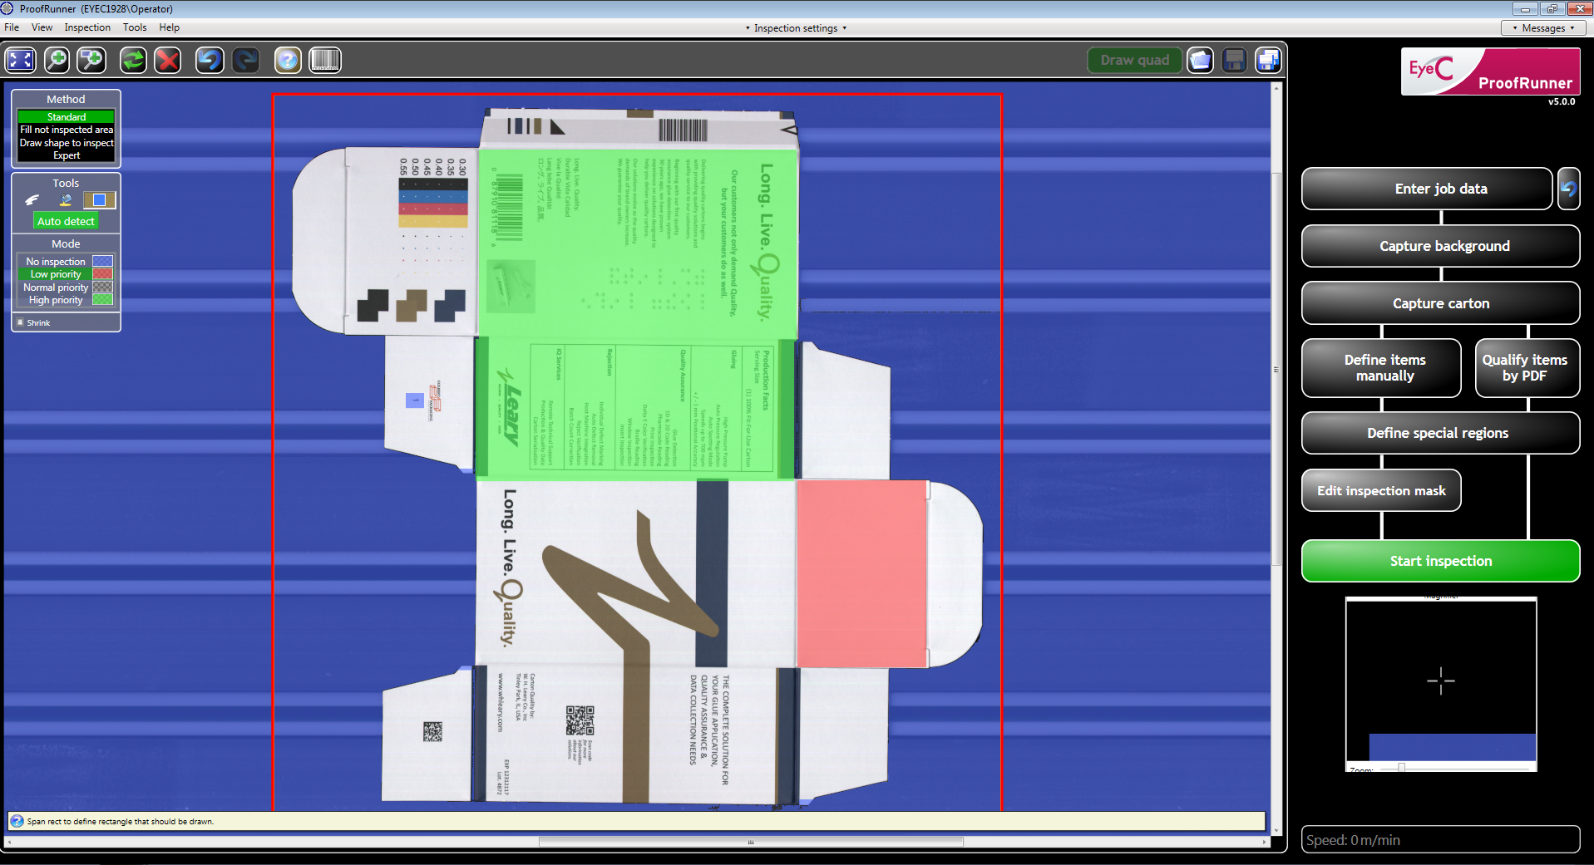Click the save-all multiple disks icon

pos(1268,60)
